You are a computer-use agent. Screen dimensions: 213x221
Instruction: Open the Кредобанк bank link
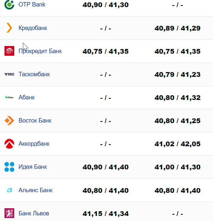click(33, 28)
